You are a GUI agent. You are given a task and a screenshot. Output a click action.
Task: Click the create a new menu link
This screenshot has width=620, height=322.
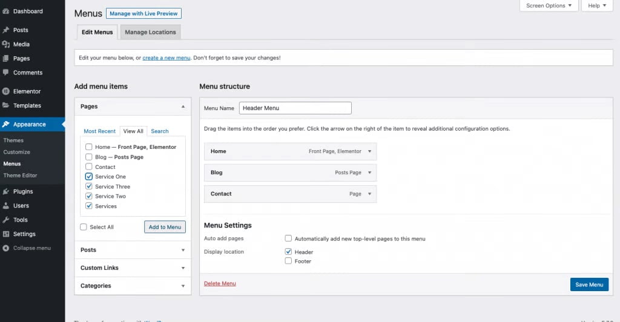click(167, 57)
